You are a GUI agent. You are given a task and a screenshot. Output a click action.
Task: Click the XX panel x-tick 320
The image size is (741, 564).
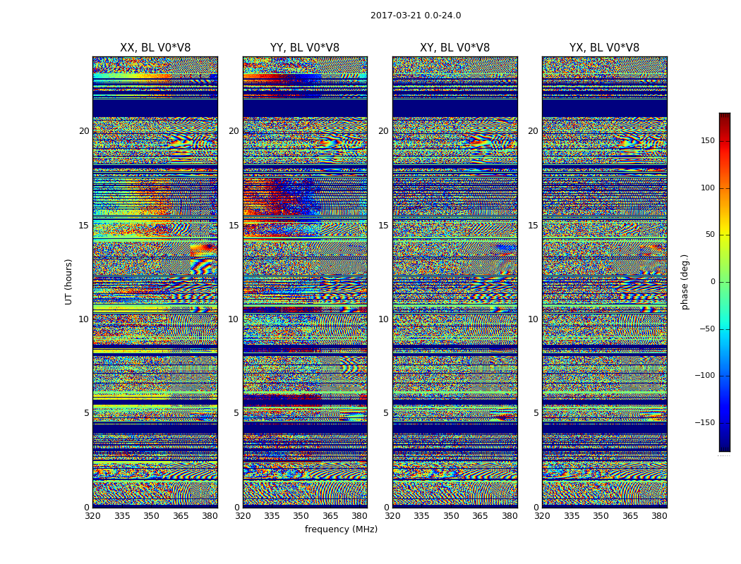pos(92,516)
